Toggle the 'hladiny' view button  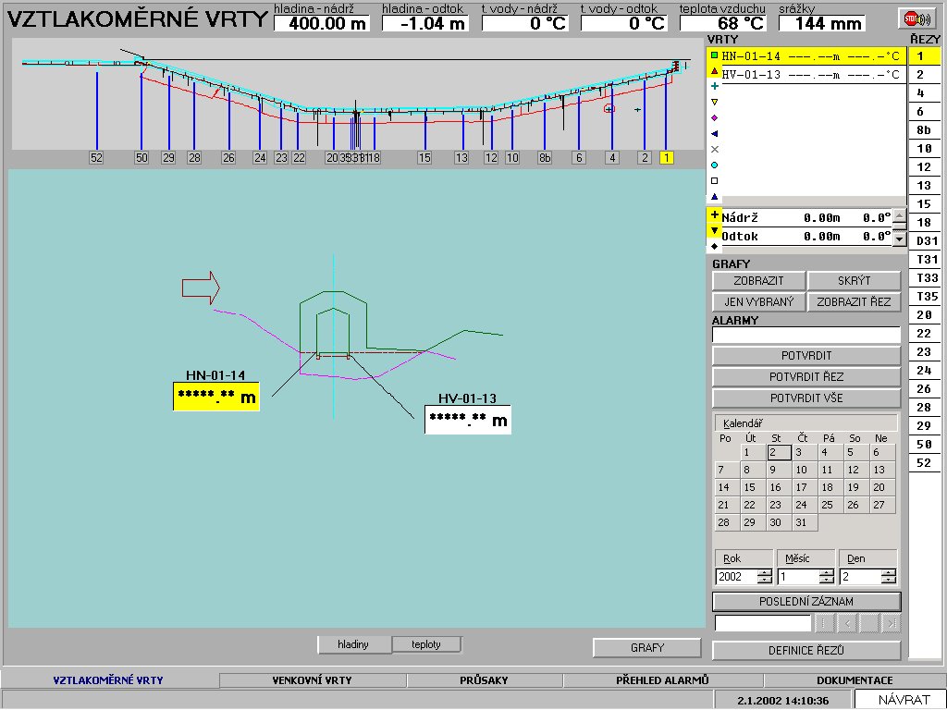click(354, 645)
